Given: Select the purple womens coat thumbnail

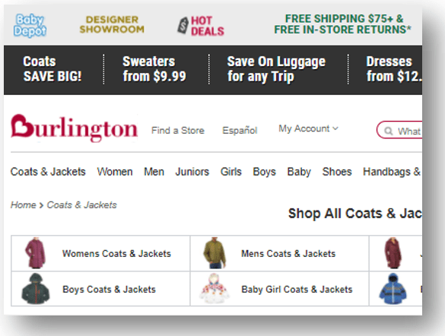Looking at the screenshot, I should pyautogui.click(x=35, y=253).
